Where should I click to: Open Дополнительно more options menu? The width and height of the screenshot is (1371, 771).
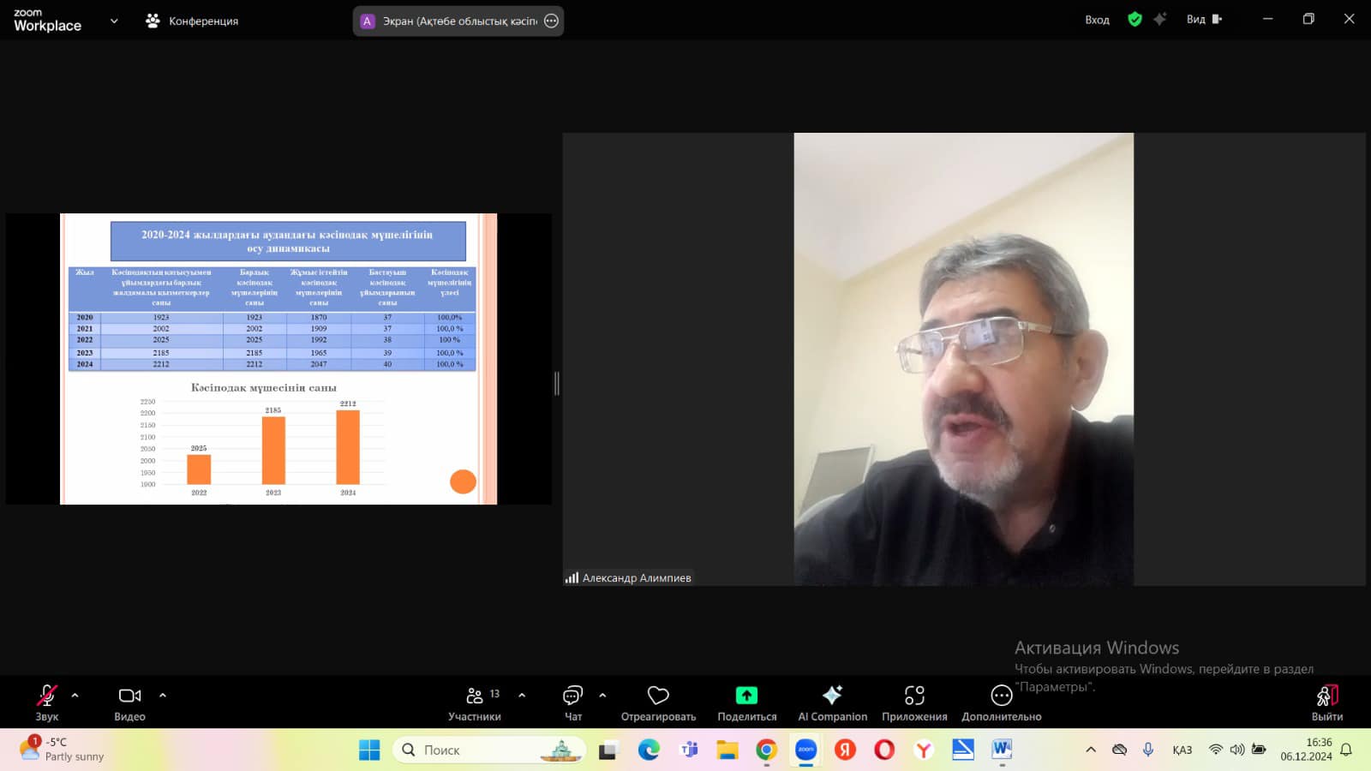pos(1001,702)
